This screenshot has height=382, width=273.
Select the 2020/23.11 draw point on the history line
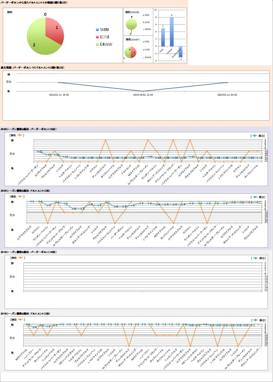(x=227, y=83)
